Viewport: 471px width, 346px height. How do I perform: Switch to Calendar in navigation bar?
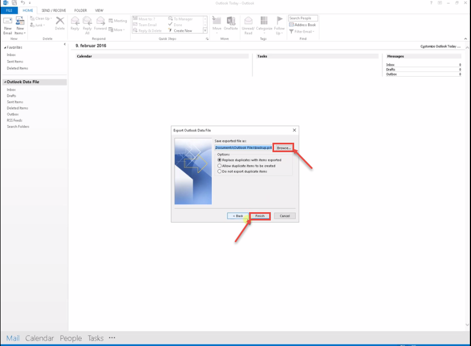click(x=39, y=338)
